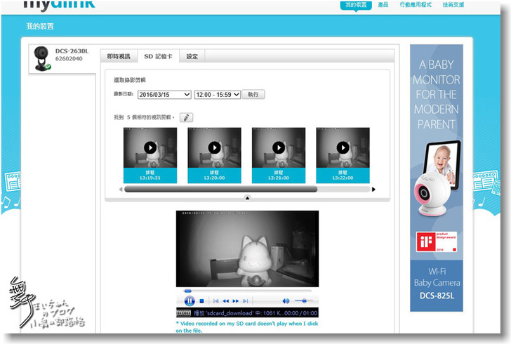The image size is (511, 344).
Task: Select the DCS-2630L camera device
Action: [x=62, y=58]
